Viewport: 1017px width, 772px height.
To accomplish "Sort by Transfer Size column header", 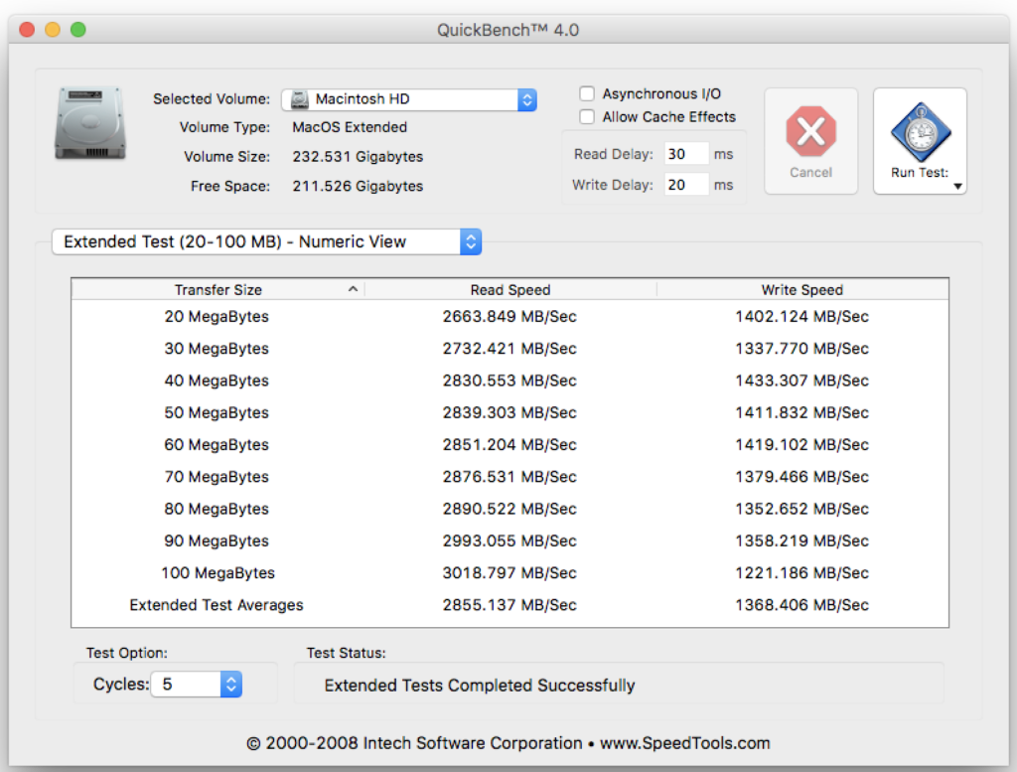I will (218, 289).
